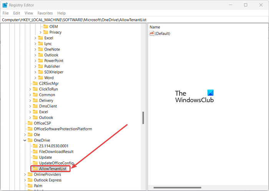Open the View menu

tap(29, 13)
